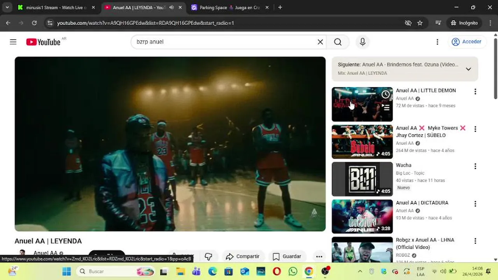Click the Acceder sign-in button
498x280 pixels.
tap(466, 42)
